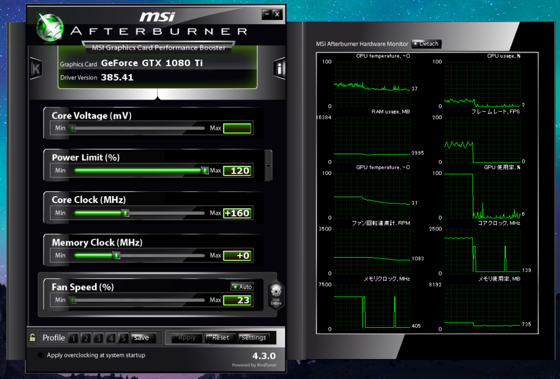
Task: Toggle the Auto fan speed button
Action: point(242,287)
